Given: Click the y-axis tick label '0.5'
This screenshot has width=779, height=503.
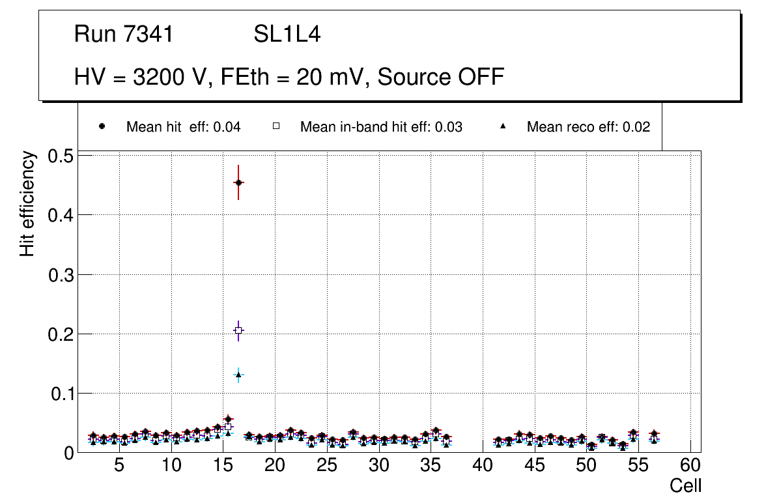Looking at the screenshot, I should (x=62, y=156).
